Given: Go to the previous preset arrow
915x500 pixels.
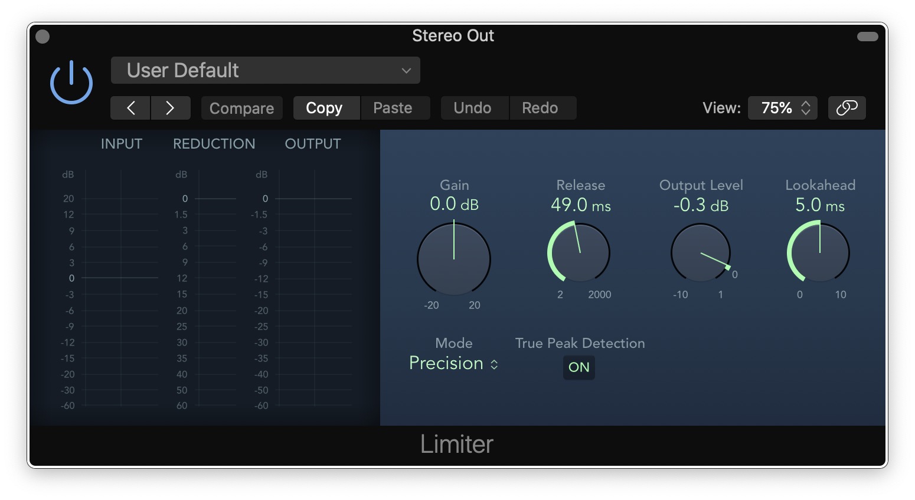Looking at the screenshot, I should pos(130,108).
